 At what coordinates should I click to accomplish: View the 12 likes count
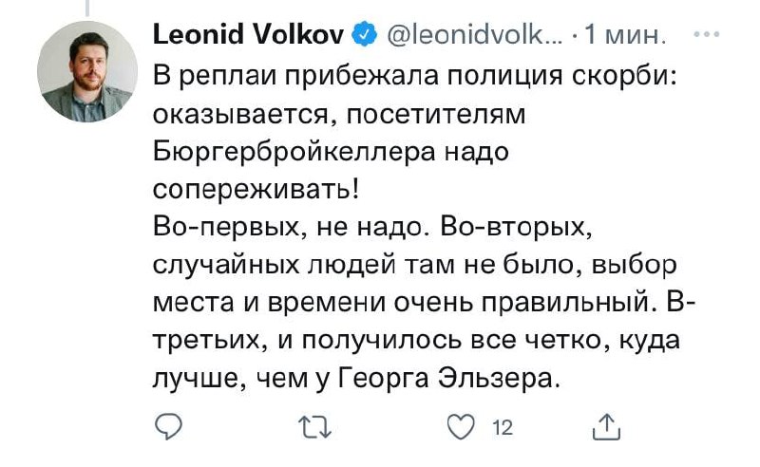click(503, 428)
